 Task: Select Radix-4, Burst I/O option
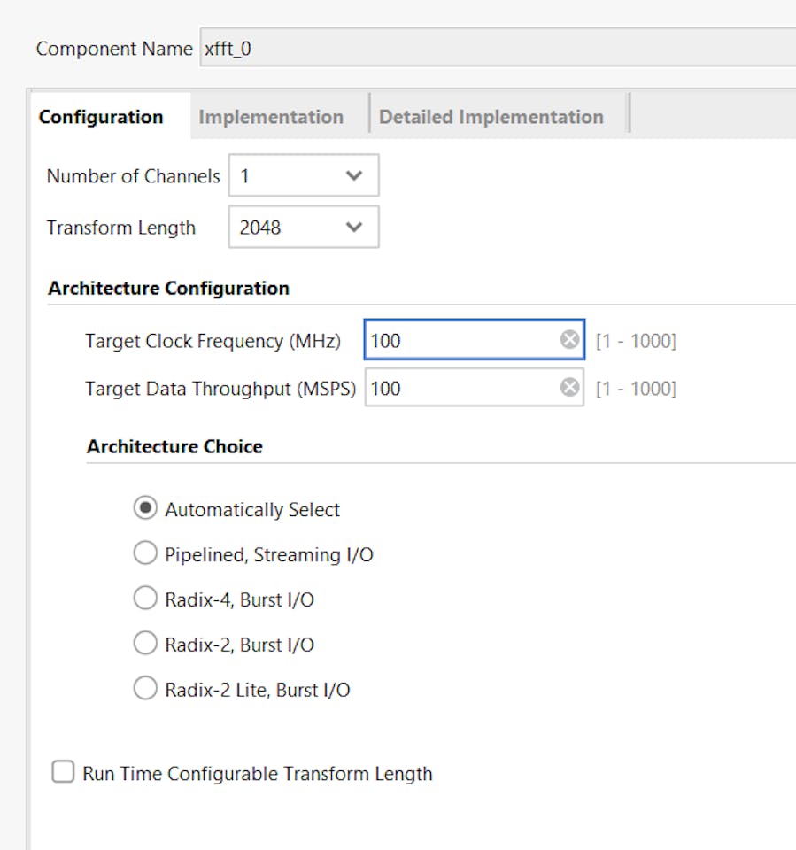144,599
